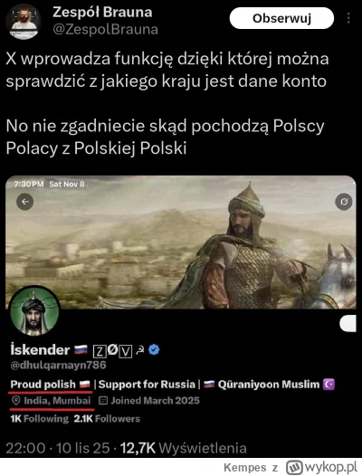This screenshot has width=362, height=476.
Task: Open the 1K Following list
Action: [40, 419]
